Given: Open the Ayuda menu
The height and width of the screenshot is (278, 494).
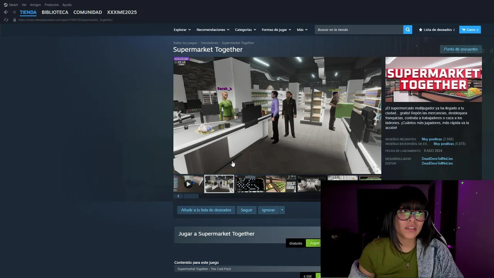Looking at the screenshot, I should click(x=67, y=5).
